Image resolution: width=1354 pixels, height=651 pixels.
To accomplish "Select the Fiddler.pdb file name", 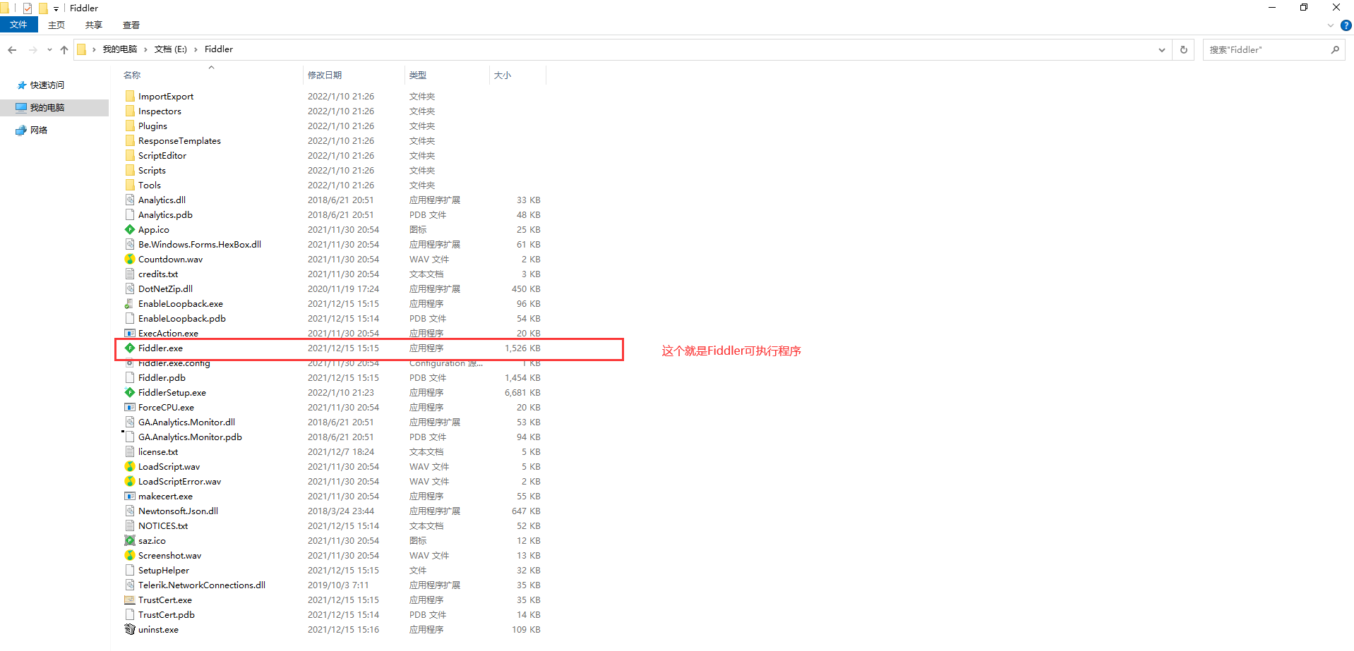I will click(162, 377).
